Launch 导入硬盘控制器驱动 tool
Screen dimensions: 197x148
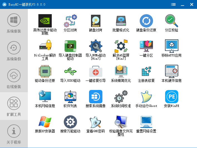(70, 50)
